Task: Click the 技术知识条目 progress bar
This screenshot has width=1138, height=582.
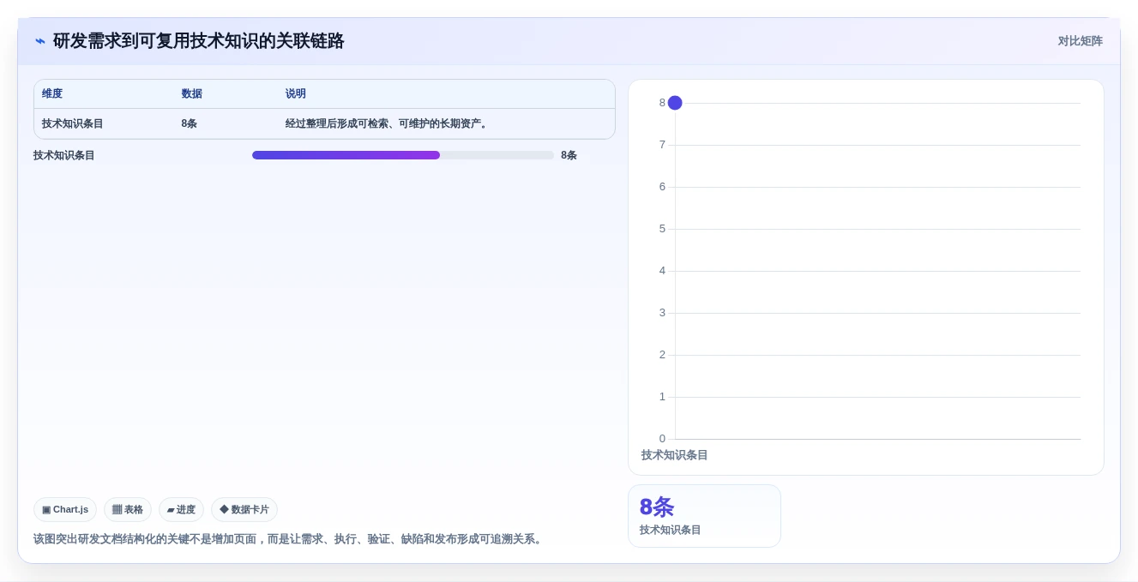Action: [x=403, y=155]
